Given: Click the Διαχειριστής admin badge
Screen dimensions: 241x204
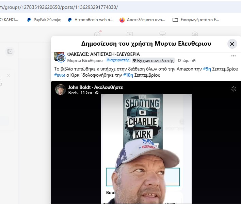Looking at the screenshot, I should click(x=118, y=60).
